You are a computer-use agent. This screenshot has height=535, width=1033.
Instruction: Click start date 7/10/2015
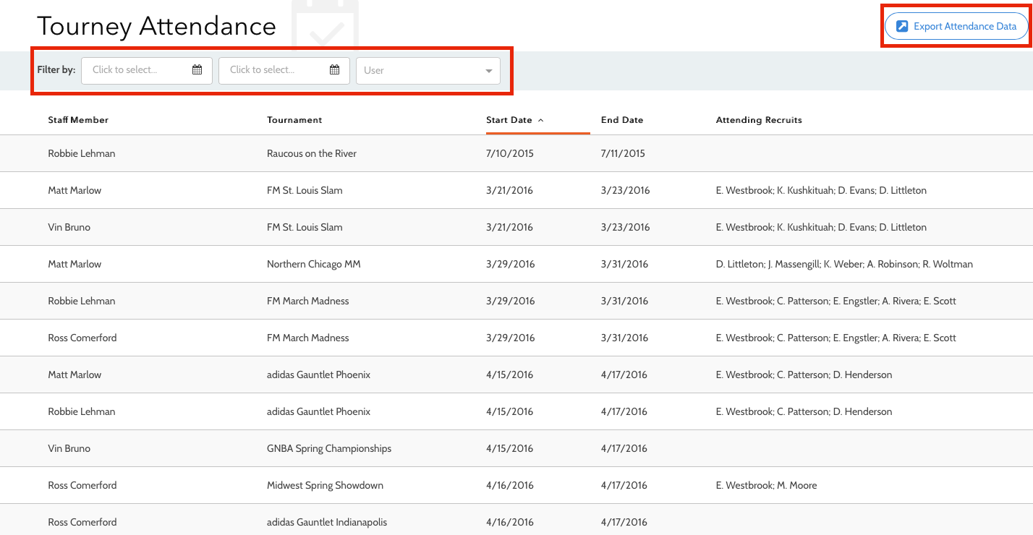click(x=510, y=153)
